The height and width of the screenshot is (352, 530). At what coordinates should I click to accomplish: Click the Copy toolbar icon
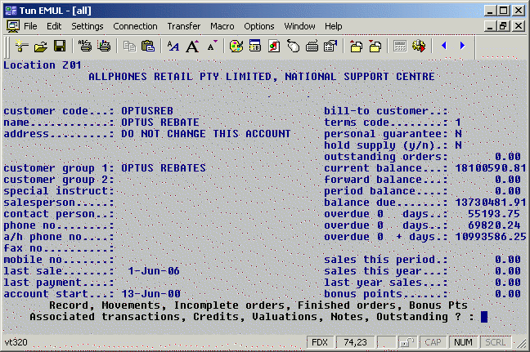coord(129,46)
